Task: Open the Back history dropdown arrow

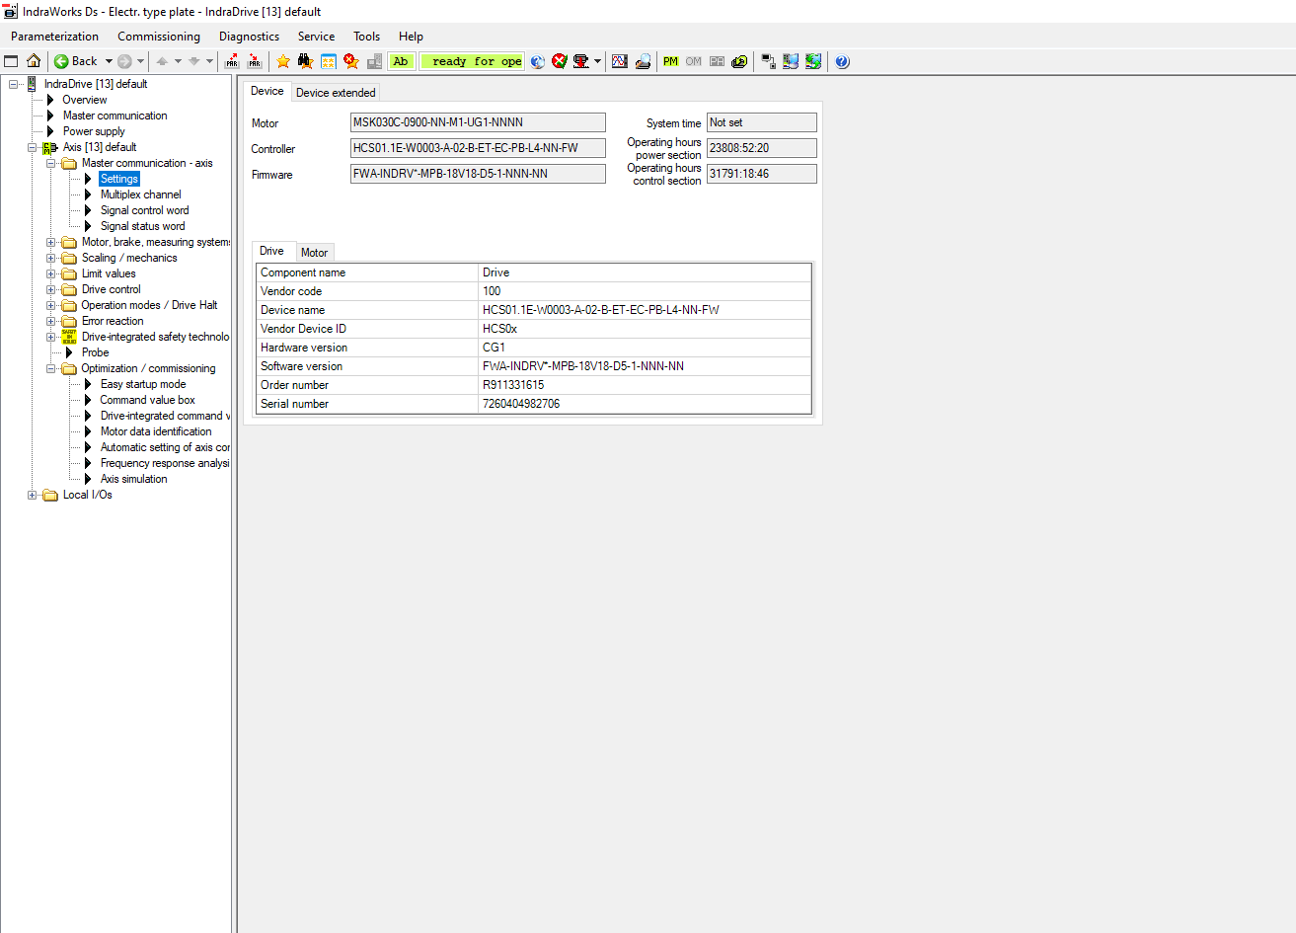Action: tap(109, 61)
